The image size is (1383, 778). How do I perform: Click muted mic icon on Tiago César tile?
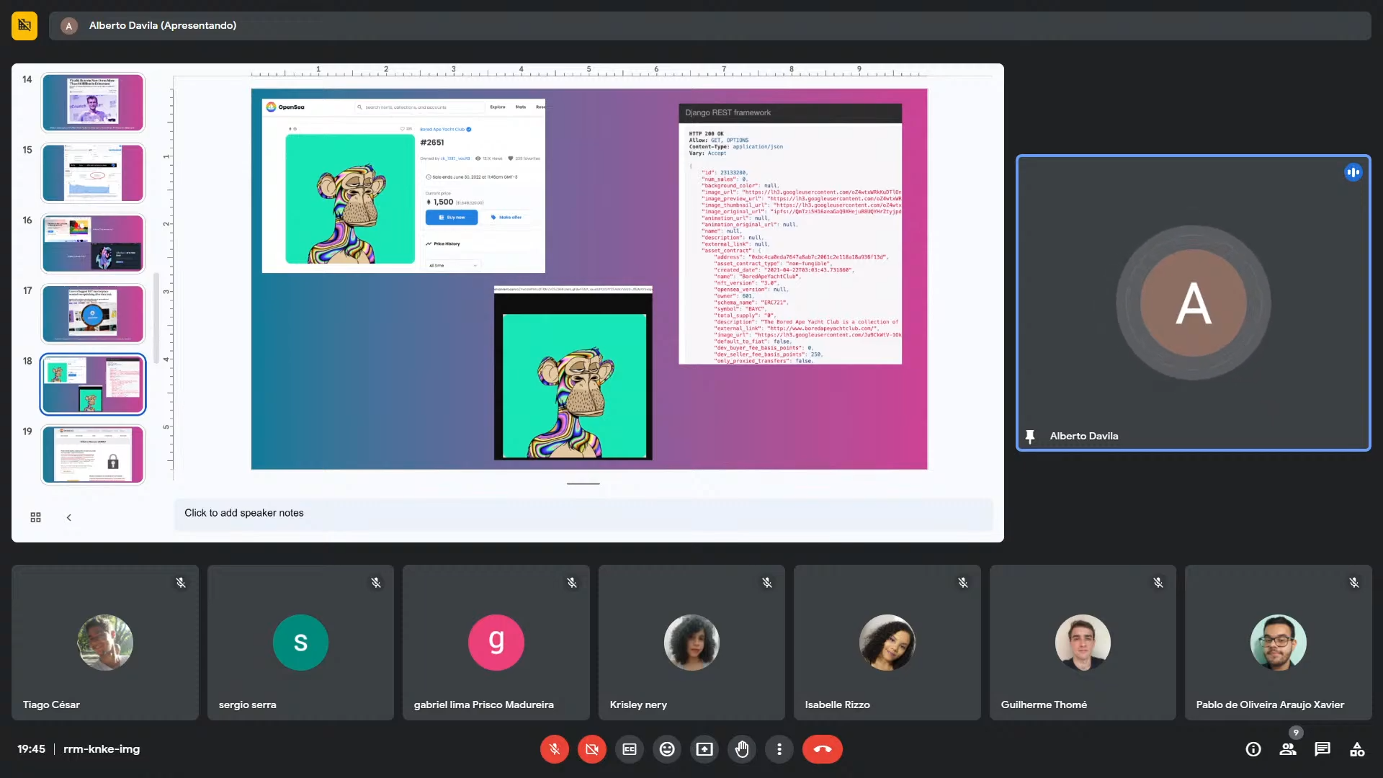(181, 583)
